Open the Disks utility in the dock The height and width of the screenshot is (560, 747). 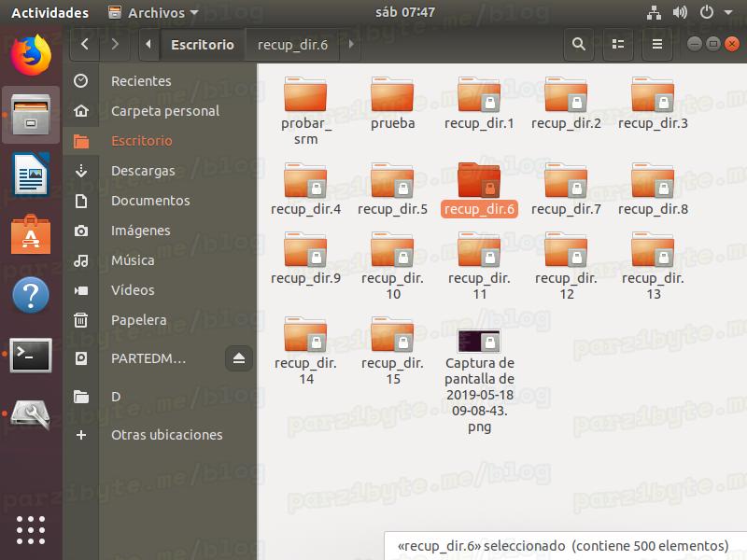(x=31, y=414)
